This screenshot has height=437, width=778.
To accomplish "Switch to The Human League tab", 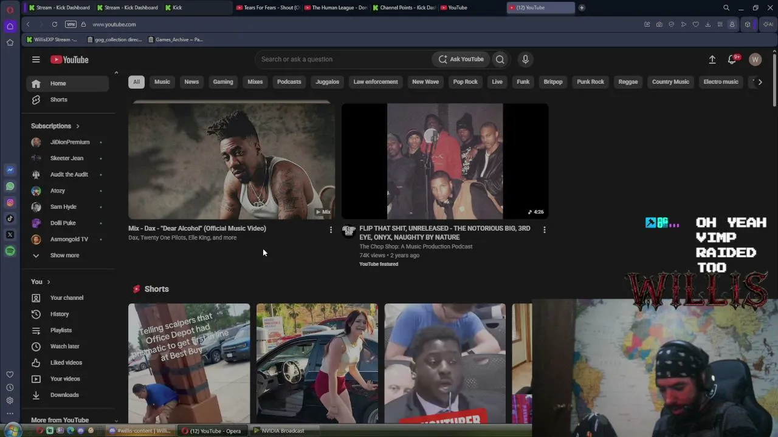I will coord(336,8).
